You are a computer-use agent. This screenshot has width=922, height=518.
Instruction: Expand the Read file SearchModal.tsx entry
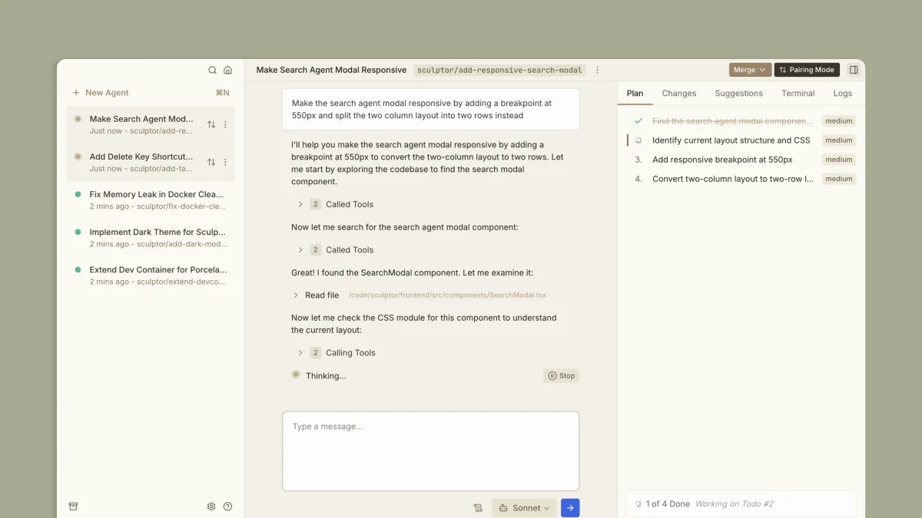coord(296,295)
